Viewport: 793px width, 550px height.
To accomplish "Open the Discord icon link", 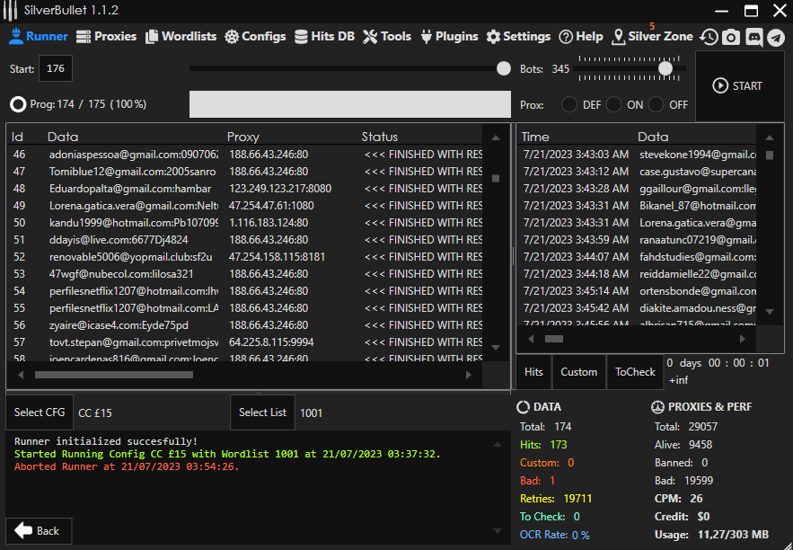I will pos(753,37).
